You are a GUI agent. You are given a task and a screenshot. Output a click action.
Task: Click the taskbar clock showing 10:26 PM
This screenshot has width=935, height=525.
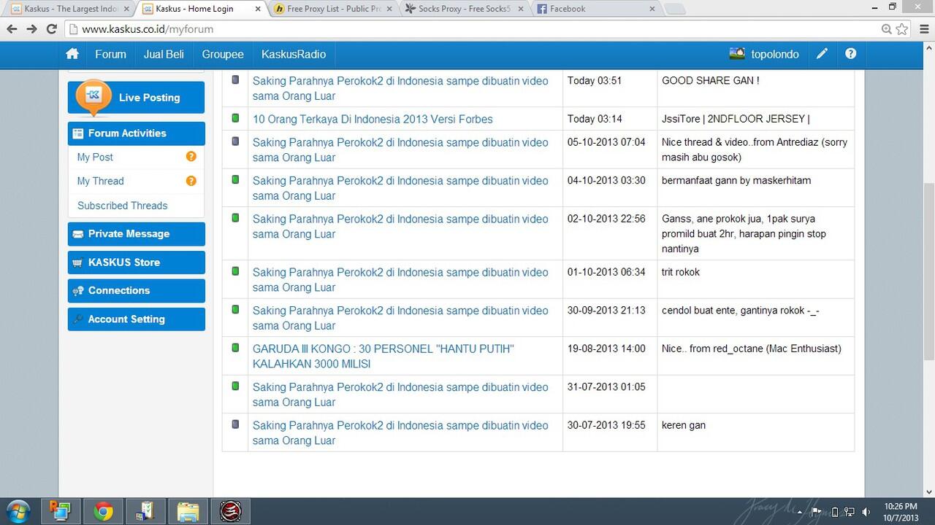click(900, 512)
